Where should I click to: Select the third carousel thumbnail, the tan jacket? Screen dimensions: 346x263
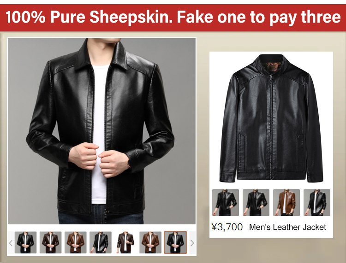tap(76, 243)
